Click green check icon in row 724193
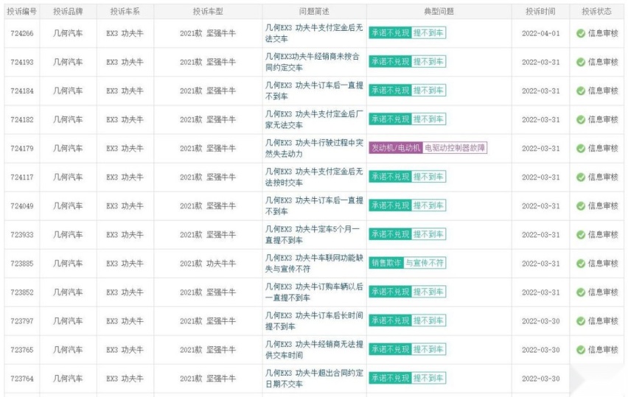 (x=581, y=62)
